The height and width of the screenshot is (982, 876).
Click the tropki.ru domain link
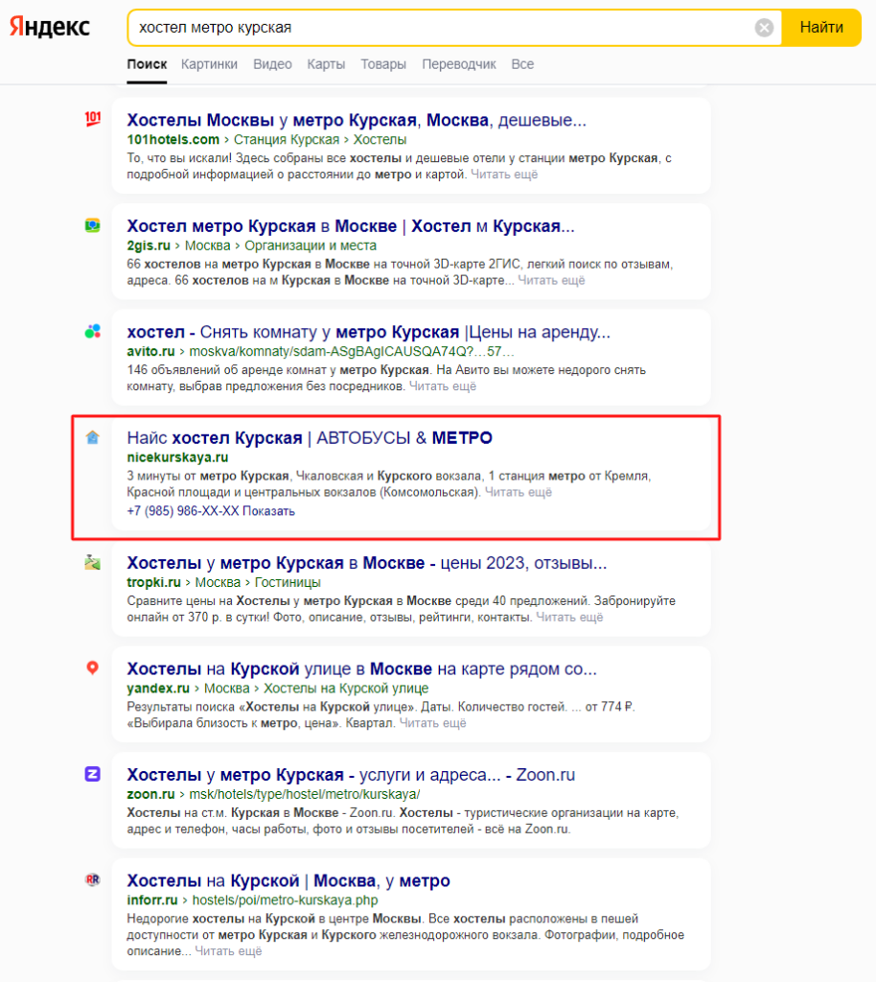click(x=154, y=582)
